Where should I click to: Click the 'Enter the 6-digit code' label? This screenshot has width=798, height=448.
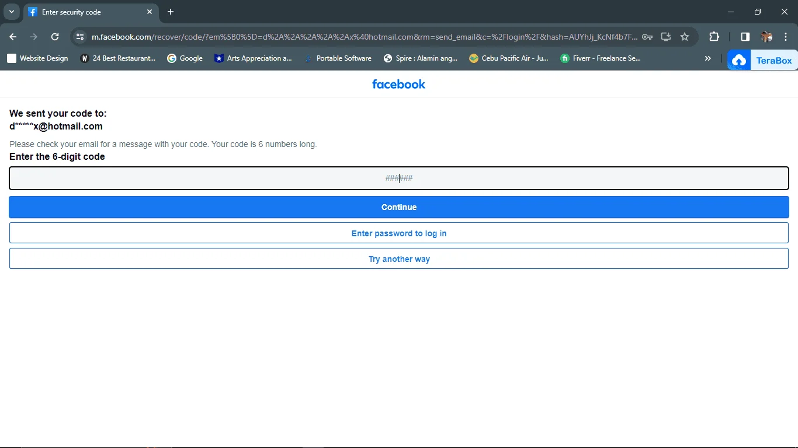[57, 156]
